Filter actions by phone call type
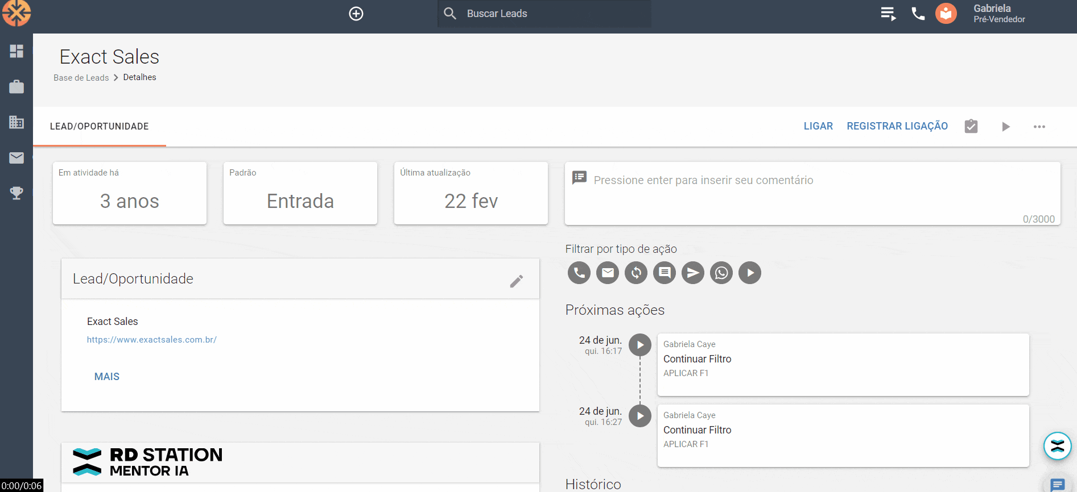Viewport: 1077px width, 492px height. pos(579,273)
